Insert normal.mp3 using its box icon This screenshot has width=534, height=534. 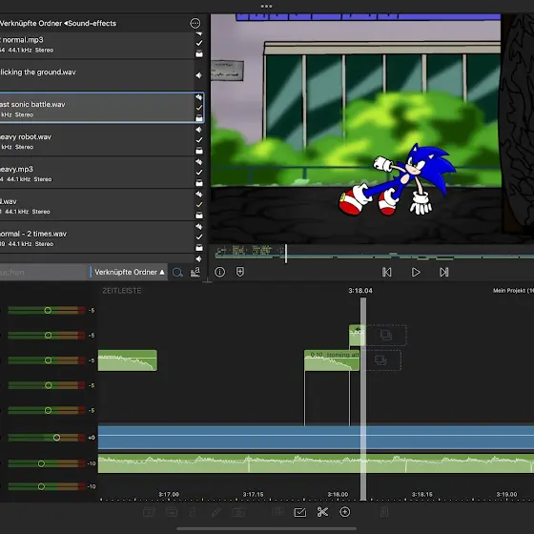click(199, 53)
